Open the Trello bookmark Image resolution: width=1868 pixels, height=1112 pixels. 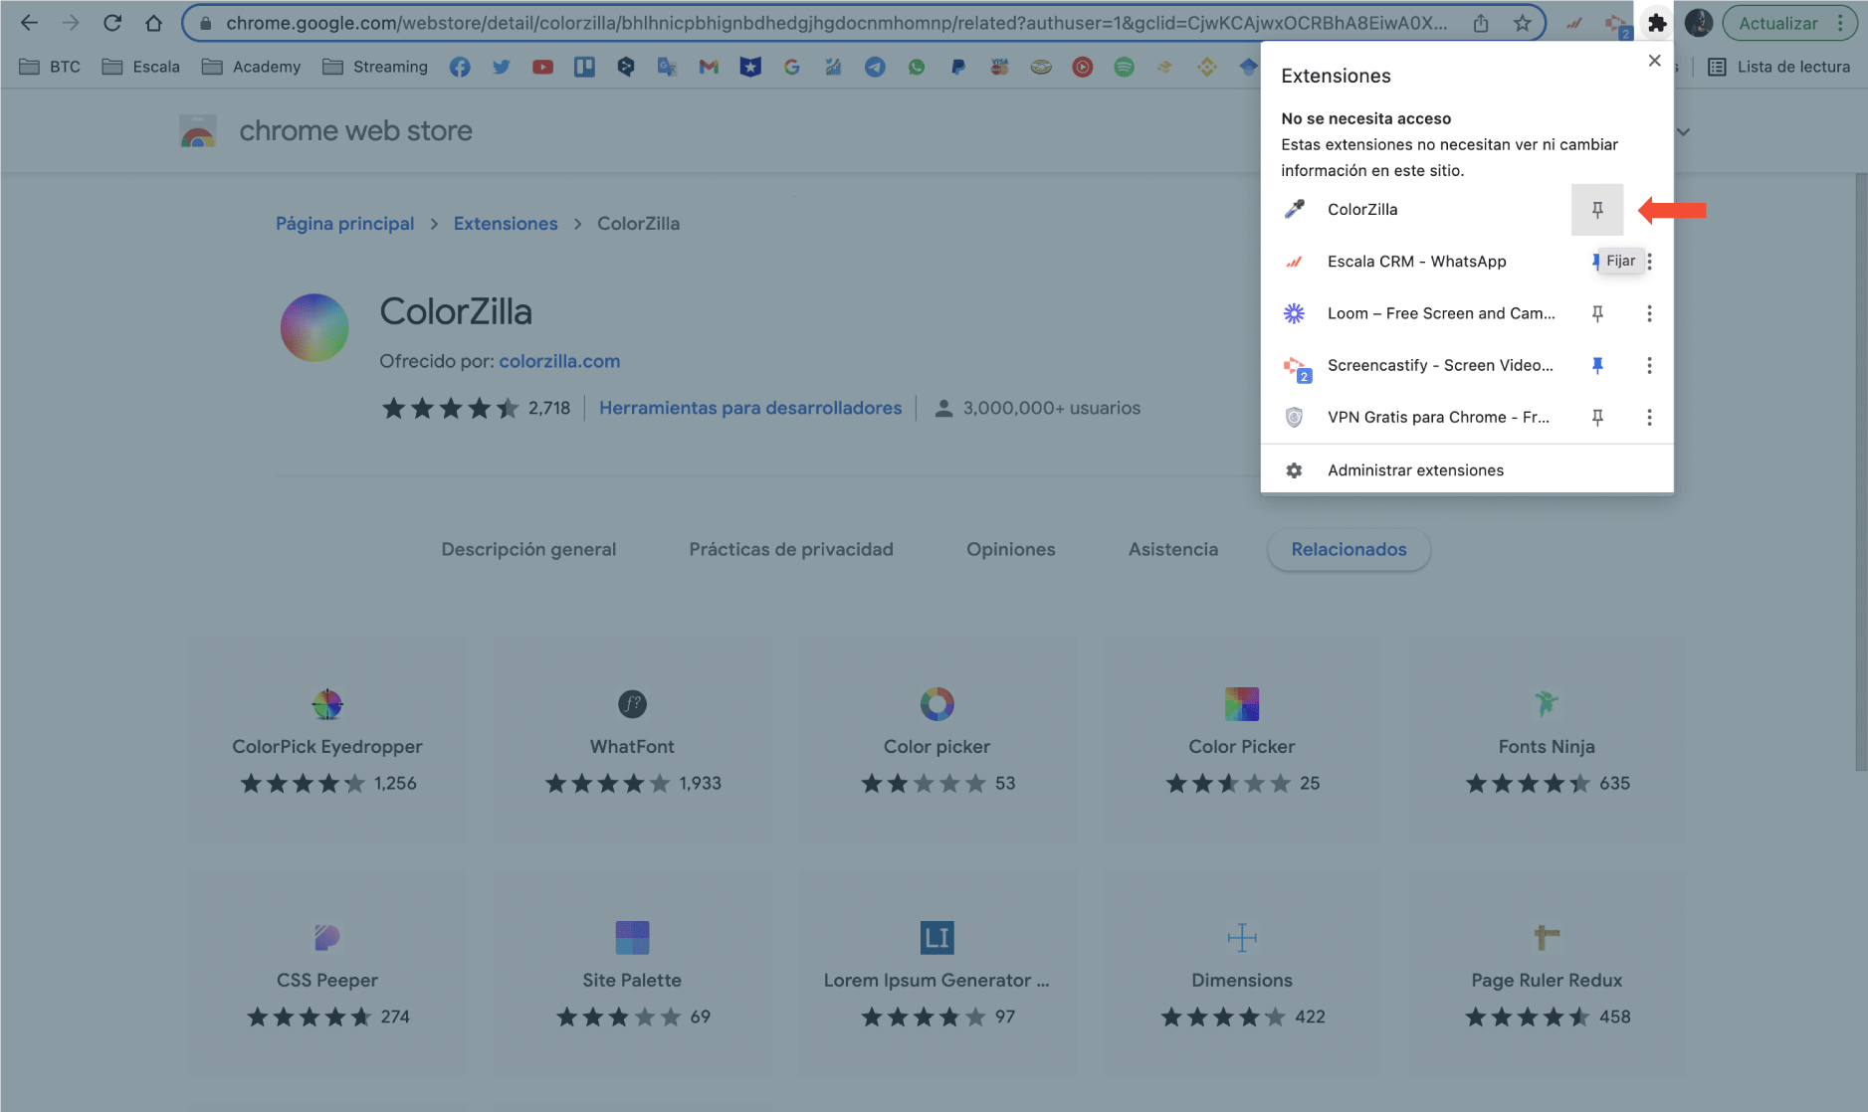(x=584, y=67)
